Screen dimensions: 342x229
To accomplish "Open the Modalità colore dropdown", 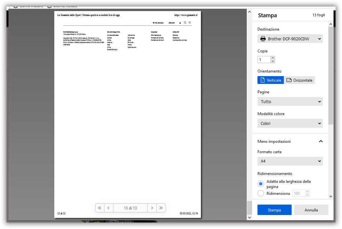I will pyautogui.click(x=290, y=123).
